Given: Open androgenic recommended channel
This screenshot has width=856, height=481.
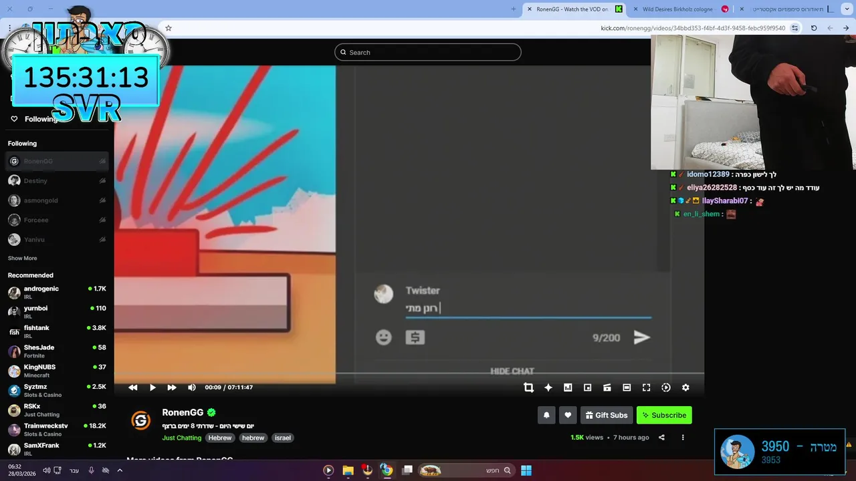Looking at the screenshot, I should 57,293.
